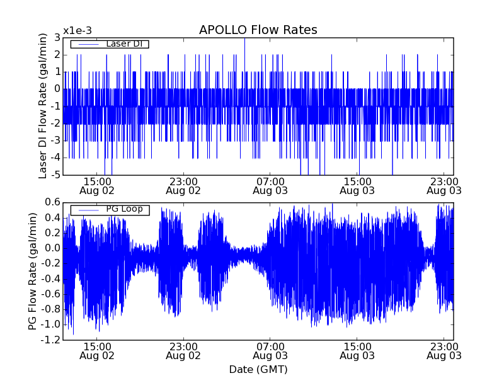Viewport: 504px width, 378px height.
Task: Select the "PG Loop" legend label
Action: 123,209
